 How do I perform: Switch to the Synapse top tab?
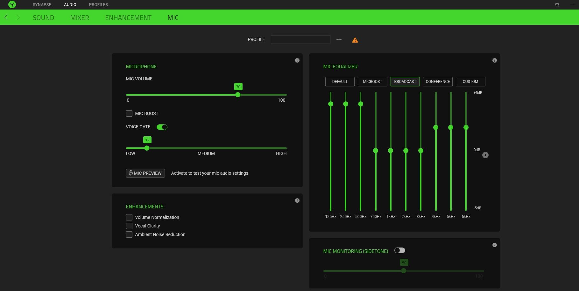pos(42,5)
